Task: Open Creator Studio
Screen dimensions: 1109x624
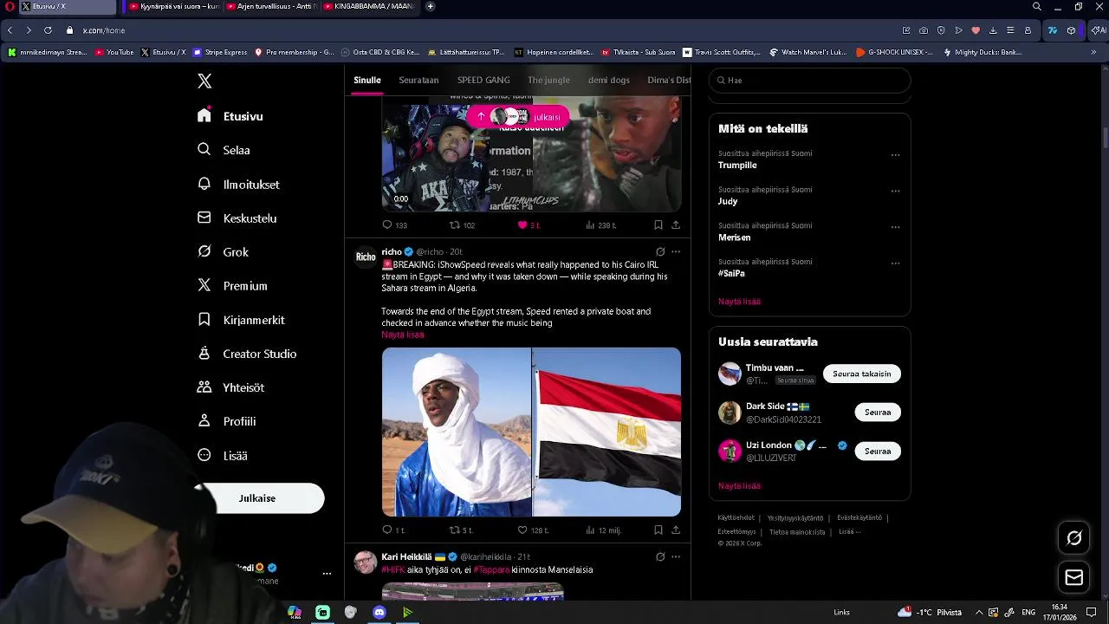Action: 247,354
